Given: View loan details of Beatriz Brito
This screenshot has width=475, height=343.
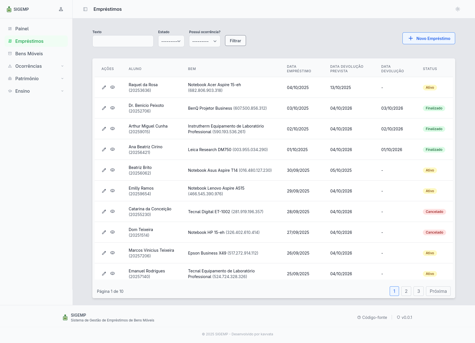Looking at the screenshot, I should pos(113,170).
